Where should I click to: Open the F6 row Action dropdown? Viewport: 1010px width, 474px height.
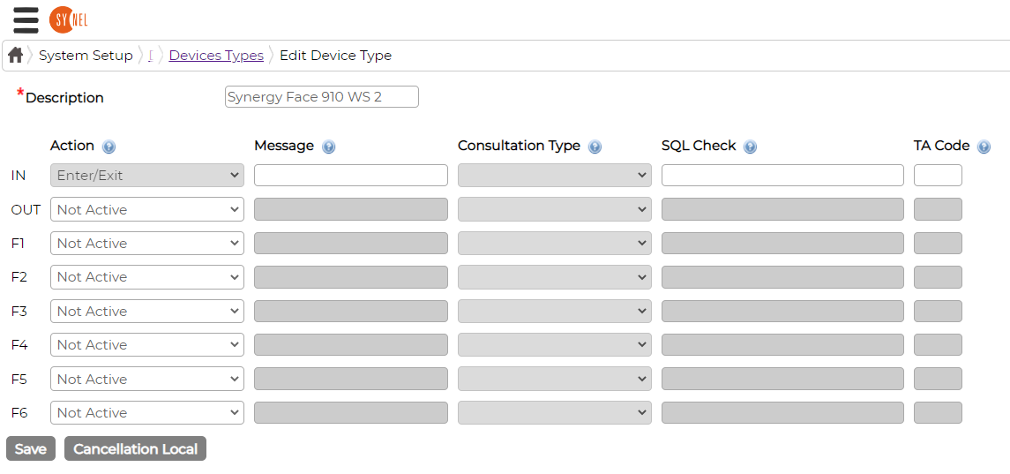146,413
